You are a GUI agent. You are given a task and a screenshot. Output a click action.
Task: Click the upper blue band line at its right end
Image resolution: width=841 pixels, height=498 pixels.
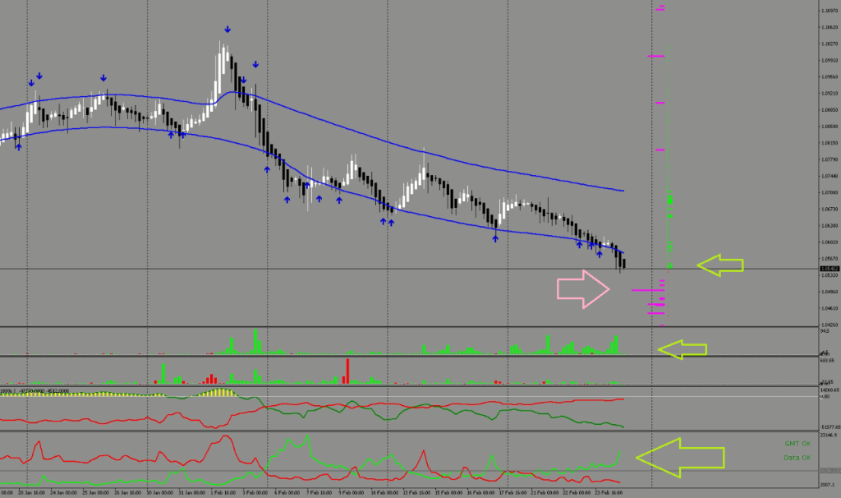click(x=622, y=190)
